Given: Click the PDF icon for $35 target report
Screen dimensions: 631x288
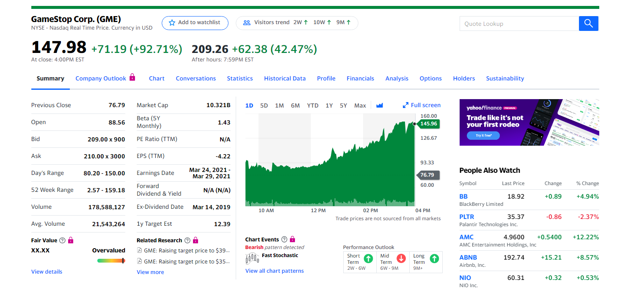Looking at the screenshot, I should (x=140, y=262).
